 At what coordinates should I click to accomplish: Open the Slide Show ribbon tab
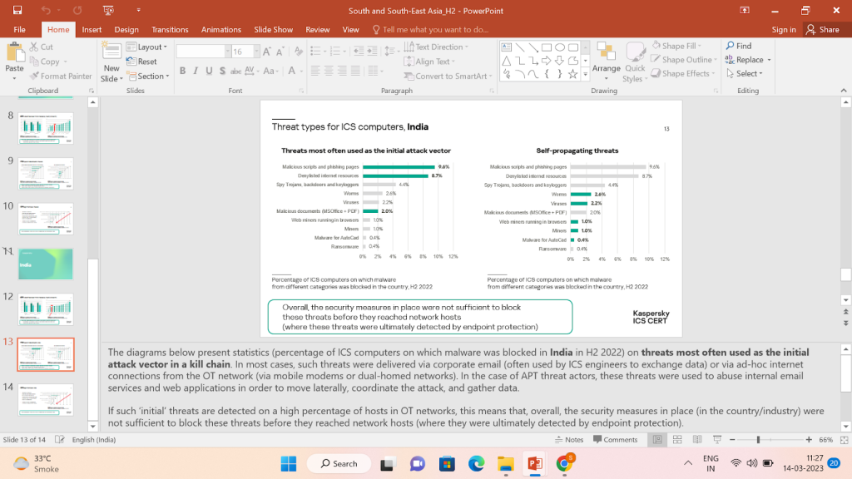click(x=272, y=29)
